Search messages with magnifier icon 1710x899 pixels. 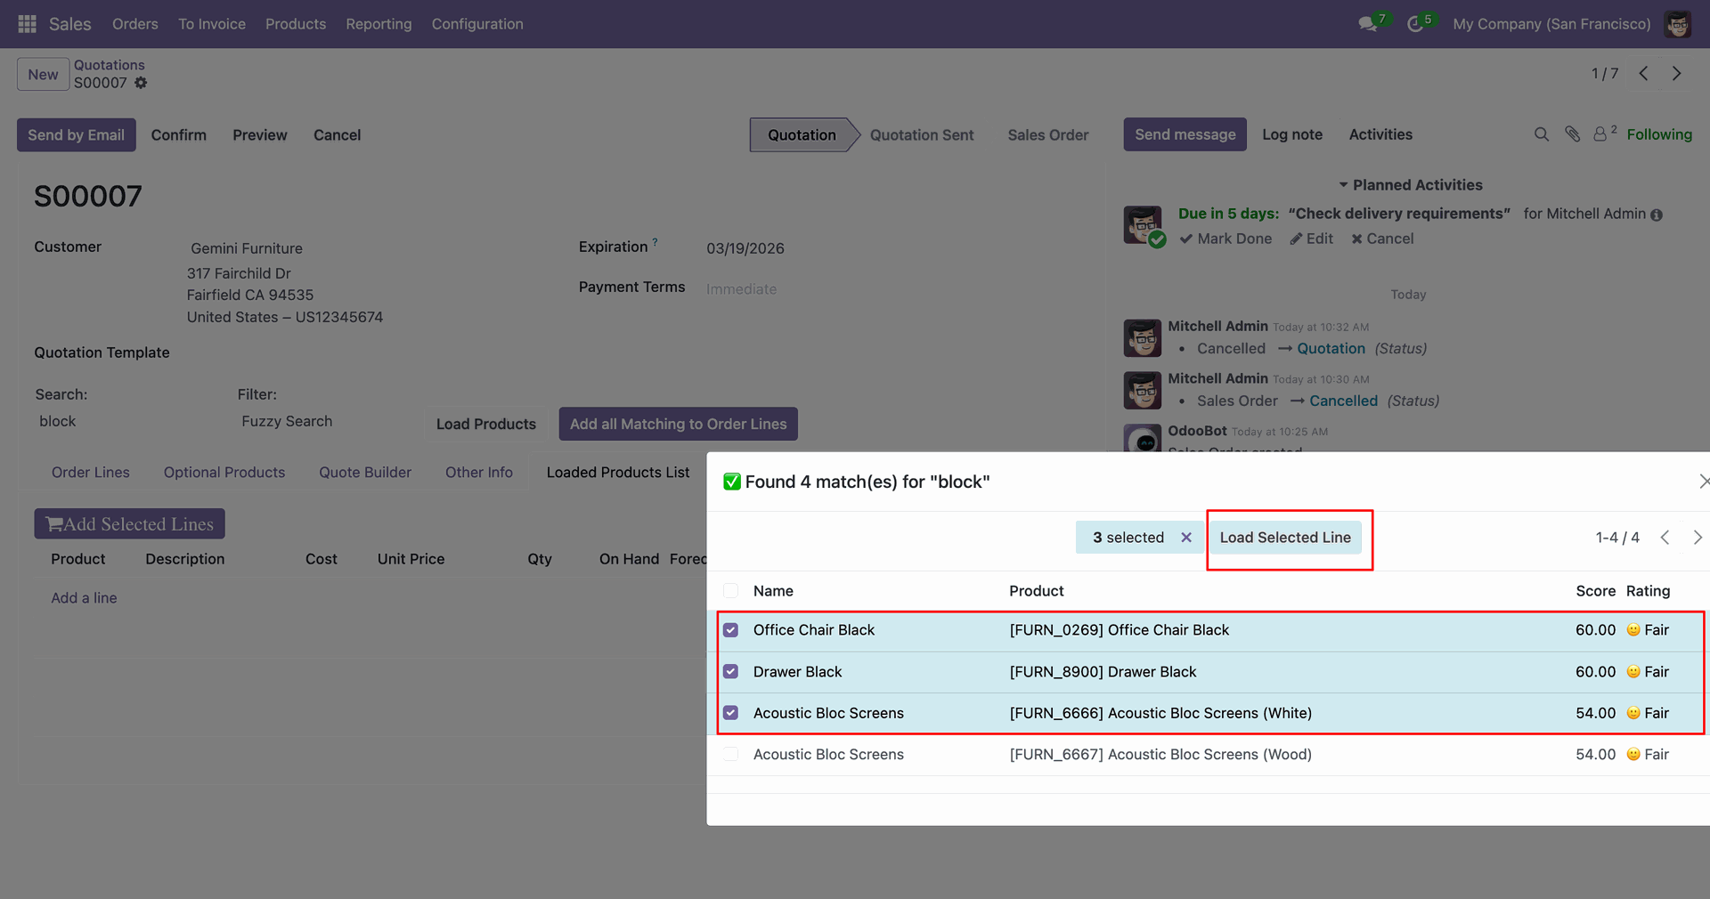coord(1542,134)
